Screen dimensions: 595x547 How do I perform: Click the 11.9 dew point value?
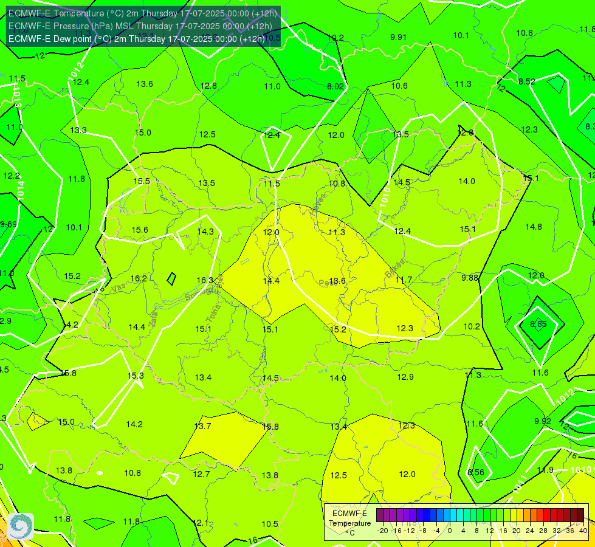click(545, 470)
